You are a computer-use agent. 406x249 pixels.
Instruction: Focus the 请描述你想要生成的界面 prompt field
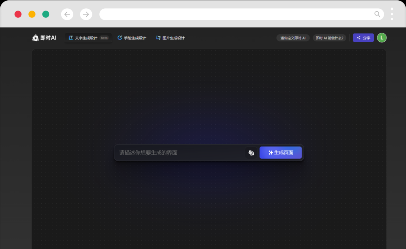pos(179,153)
